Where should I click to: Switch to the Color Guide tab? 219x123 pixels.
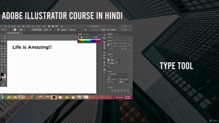click(x=86, y=34)
